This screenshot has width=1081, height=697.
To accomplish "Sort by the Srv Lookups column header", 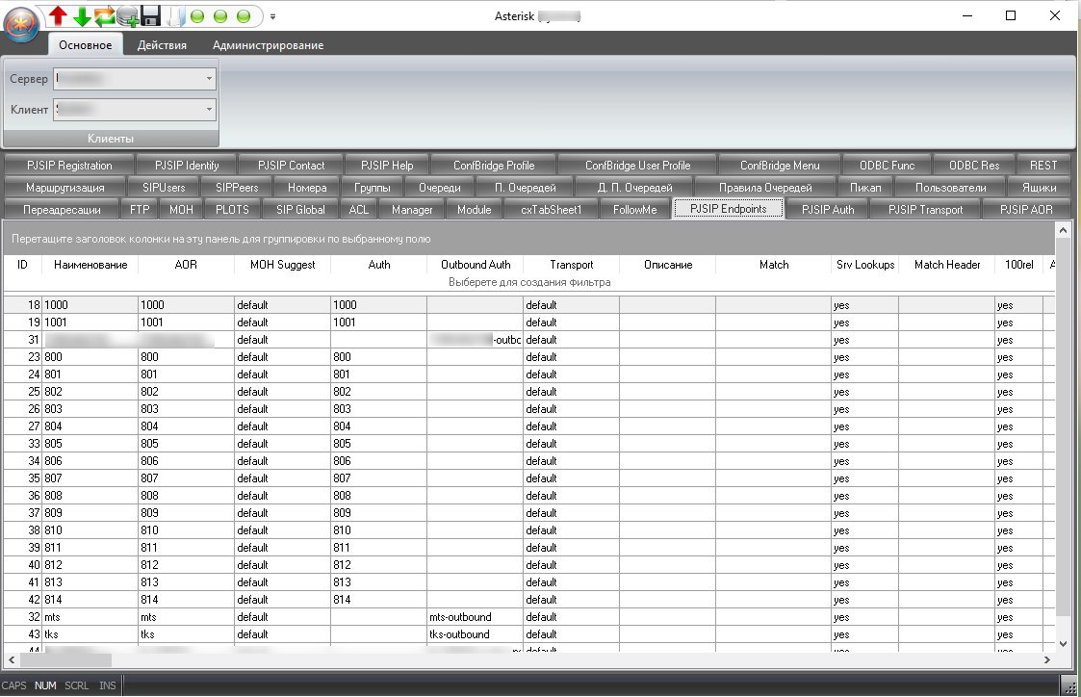I will [x=865, y=265].
